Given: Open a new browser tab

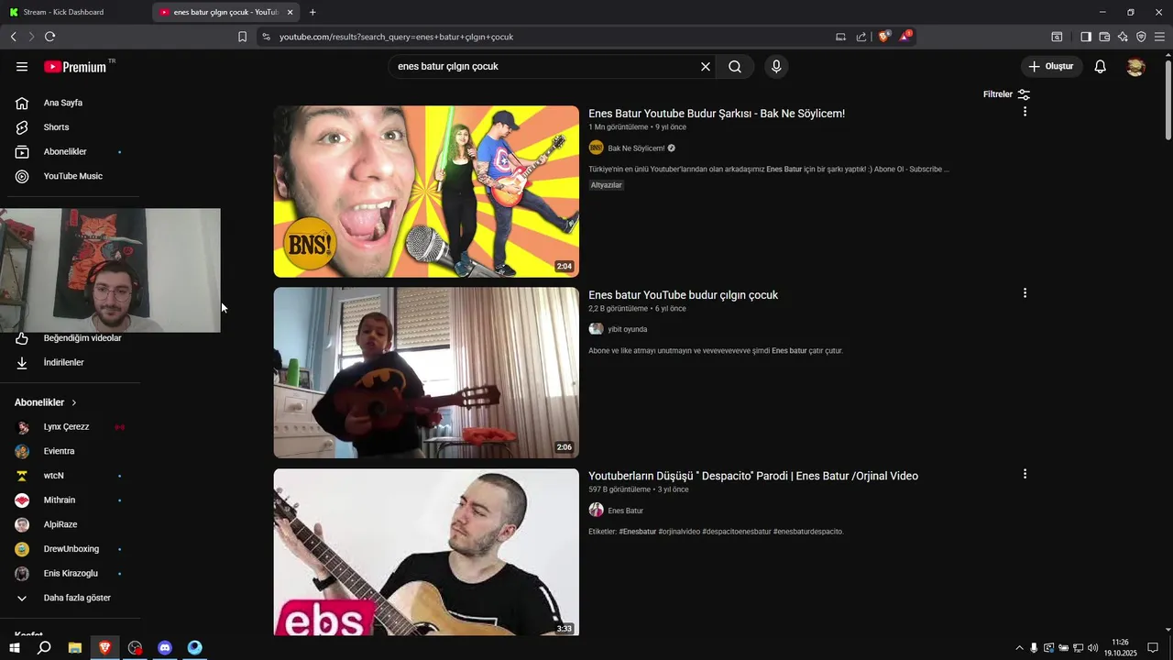Looking at the screenshot, I should point(312,12).
